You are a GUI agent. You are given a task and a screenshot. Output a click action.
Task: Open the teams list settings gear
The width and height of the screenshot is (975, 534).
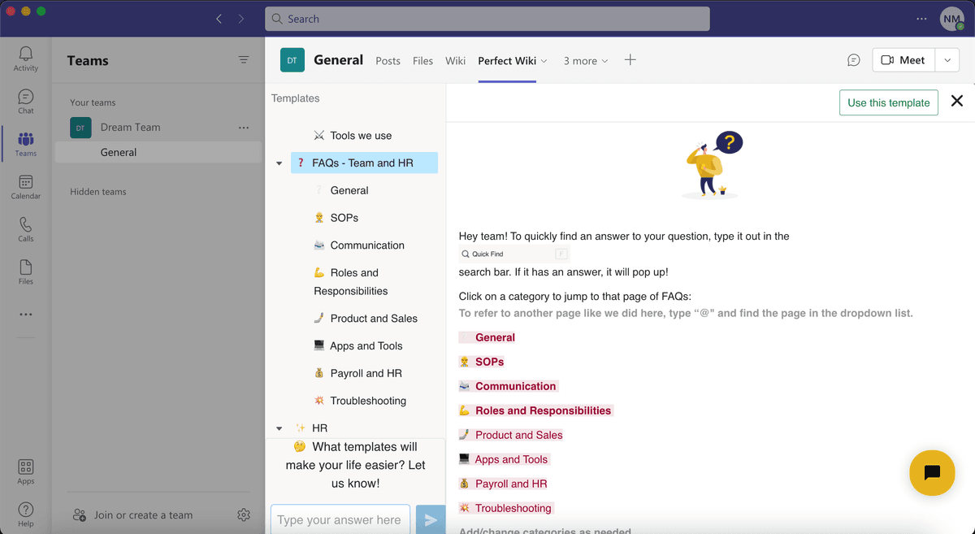(x=243, y=514)
